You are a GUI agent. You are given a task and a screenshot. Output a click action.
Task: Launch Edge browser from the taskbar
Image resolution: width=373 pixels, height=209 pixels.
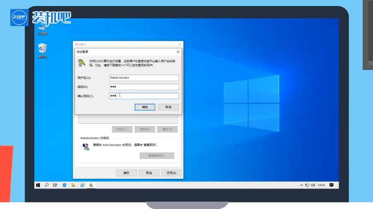(x=65, y=185)
